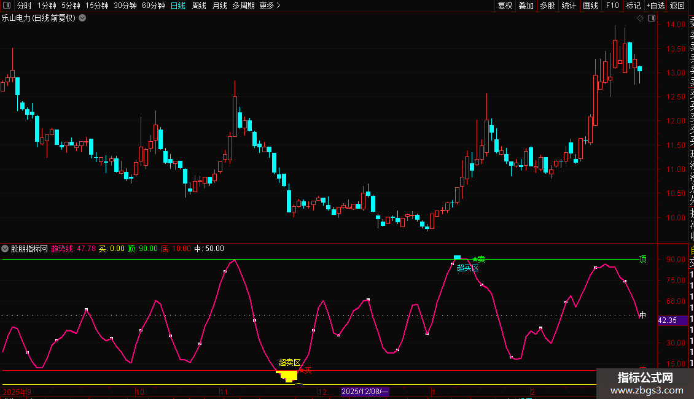Click the green 卖 star signal marker

click(x=478, y=259)
